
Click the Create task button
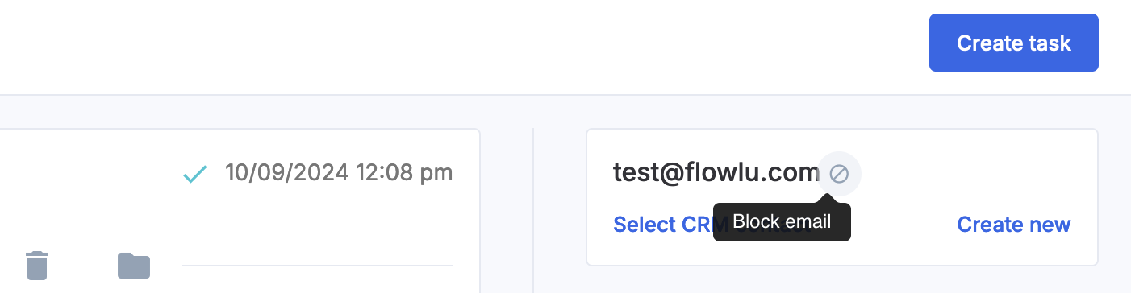point(1014,43)
